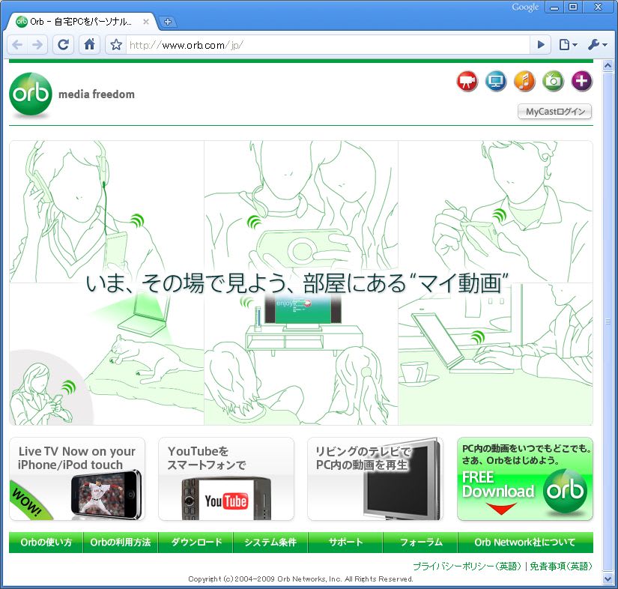Click the media freedom tagline
Screen dimensions: 618x589
coord(97,94)
